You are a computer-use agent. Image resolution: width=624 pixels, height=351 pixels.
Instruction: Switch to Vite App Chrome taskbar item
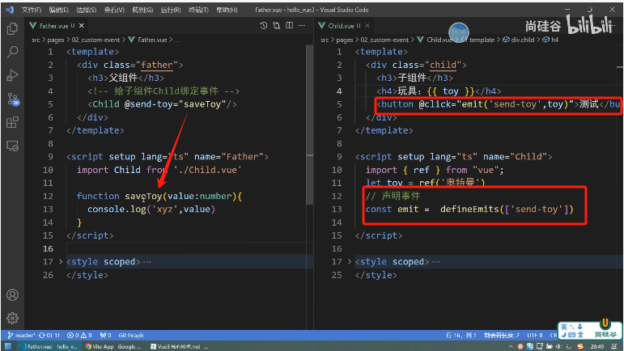[x=113, y=346]
